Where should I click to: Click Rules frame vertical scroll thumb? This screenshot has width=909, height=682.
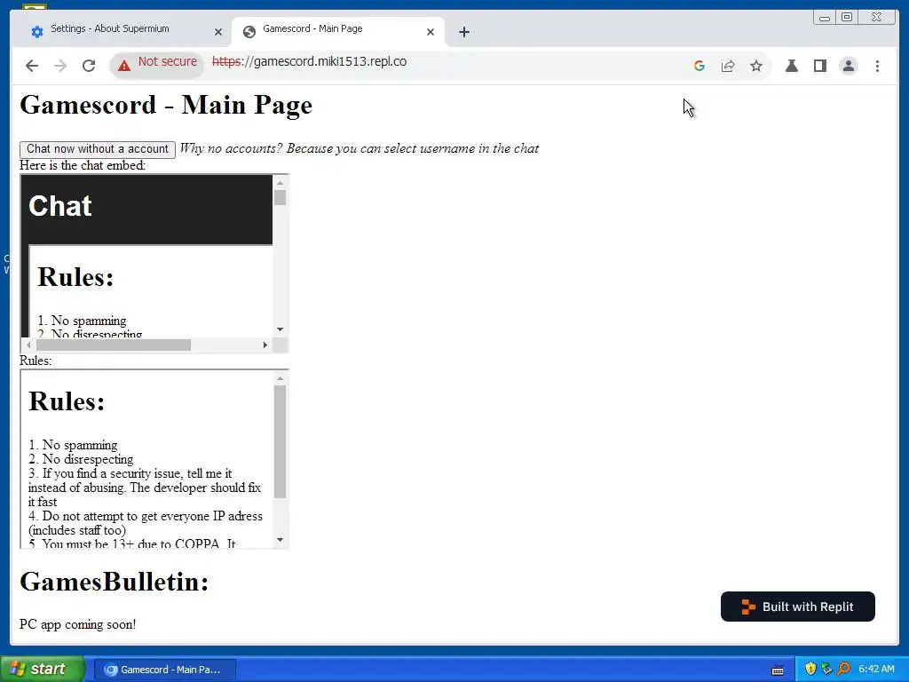tap(280, 441)
